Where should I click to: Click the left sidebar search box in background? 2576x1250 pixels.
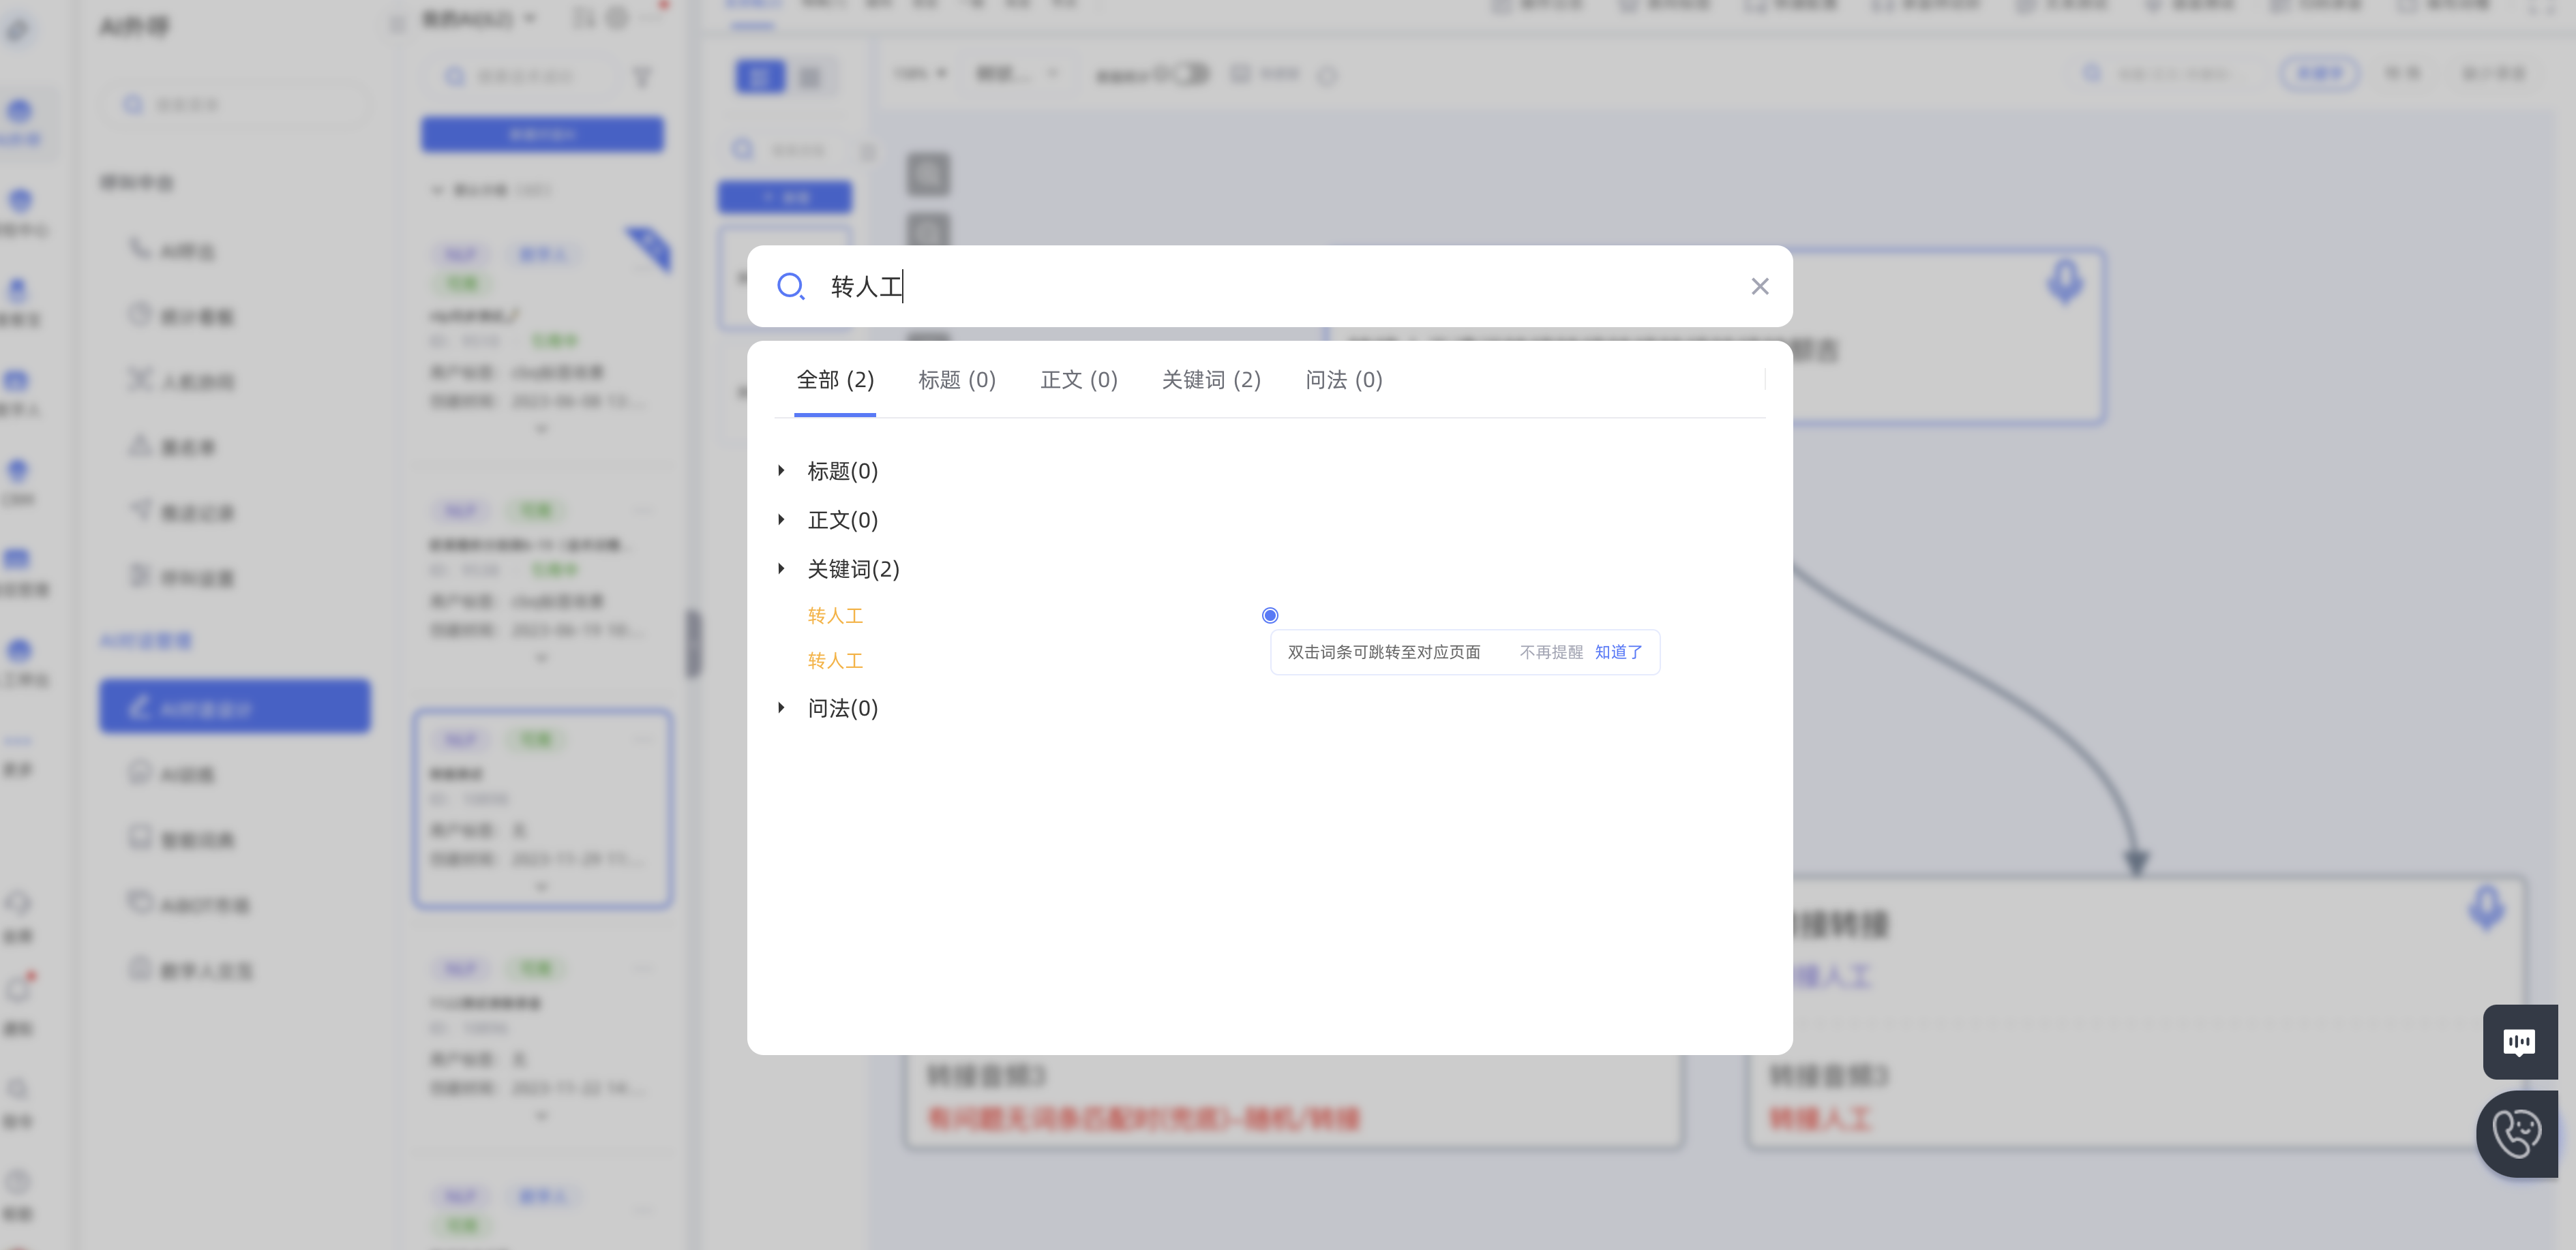click(235, 105)
